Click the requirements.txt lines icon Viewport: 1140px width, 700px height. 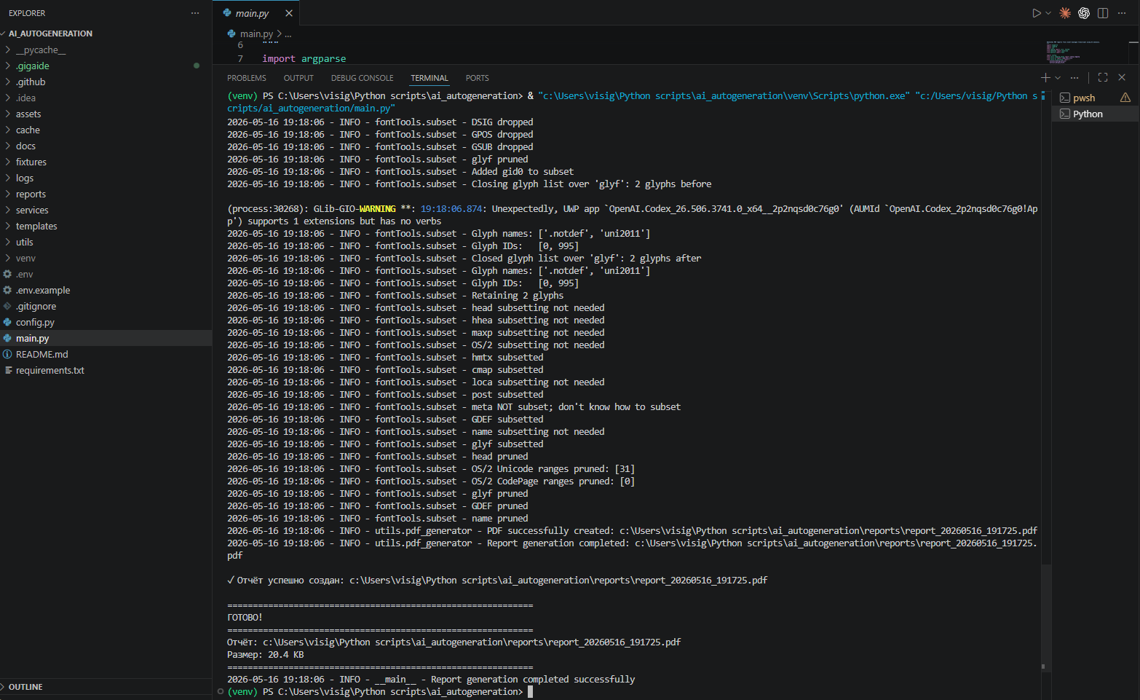point(8,370)
